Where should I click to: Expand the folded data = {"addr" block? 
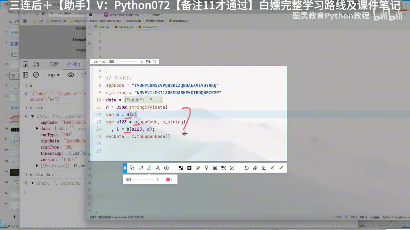point(103,100)
